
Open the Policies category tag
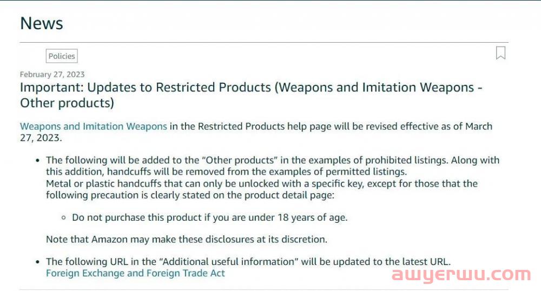point(62,56)
